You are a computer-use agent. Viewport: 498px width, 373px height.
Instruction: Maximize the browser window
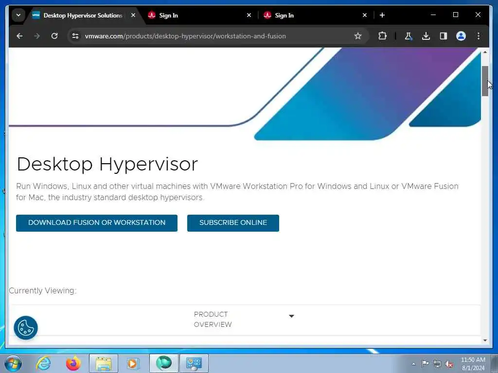point(455,15)
